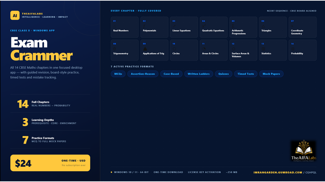Viewport: 325px width, 182px height.
Task: Open the 12 Surface Areas & Volumes card
Action: pyautogui.click(x=243, y=50)
